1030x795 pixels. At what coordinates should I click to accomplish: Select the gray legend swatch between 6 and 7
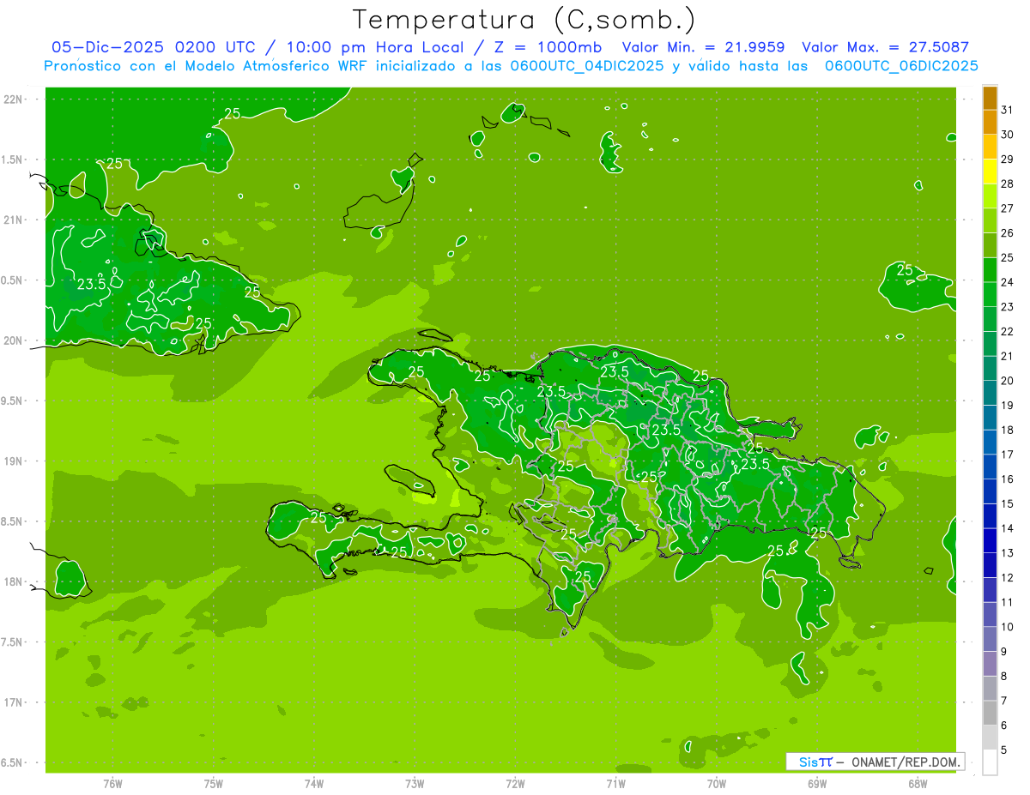[x=990, y=713]
